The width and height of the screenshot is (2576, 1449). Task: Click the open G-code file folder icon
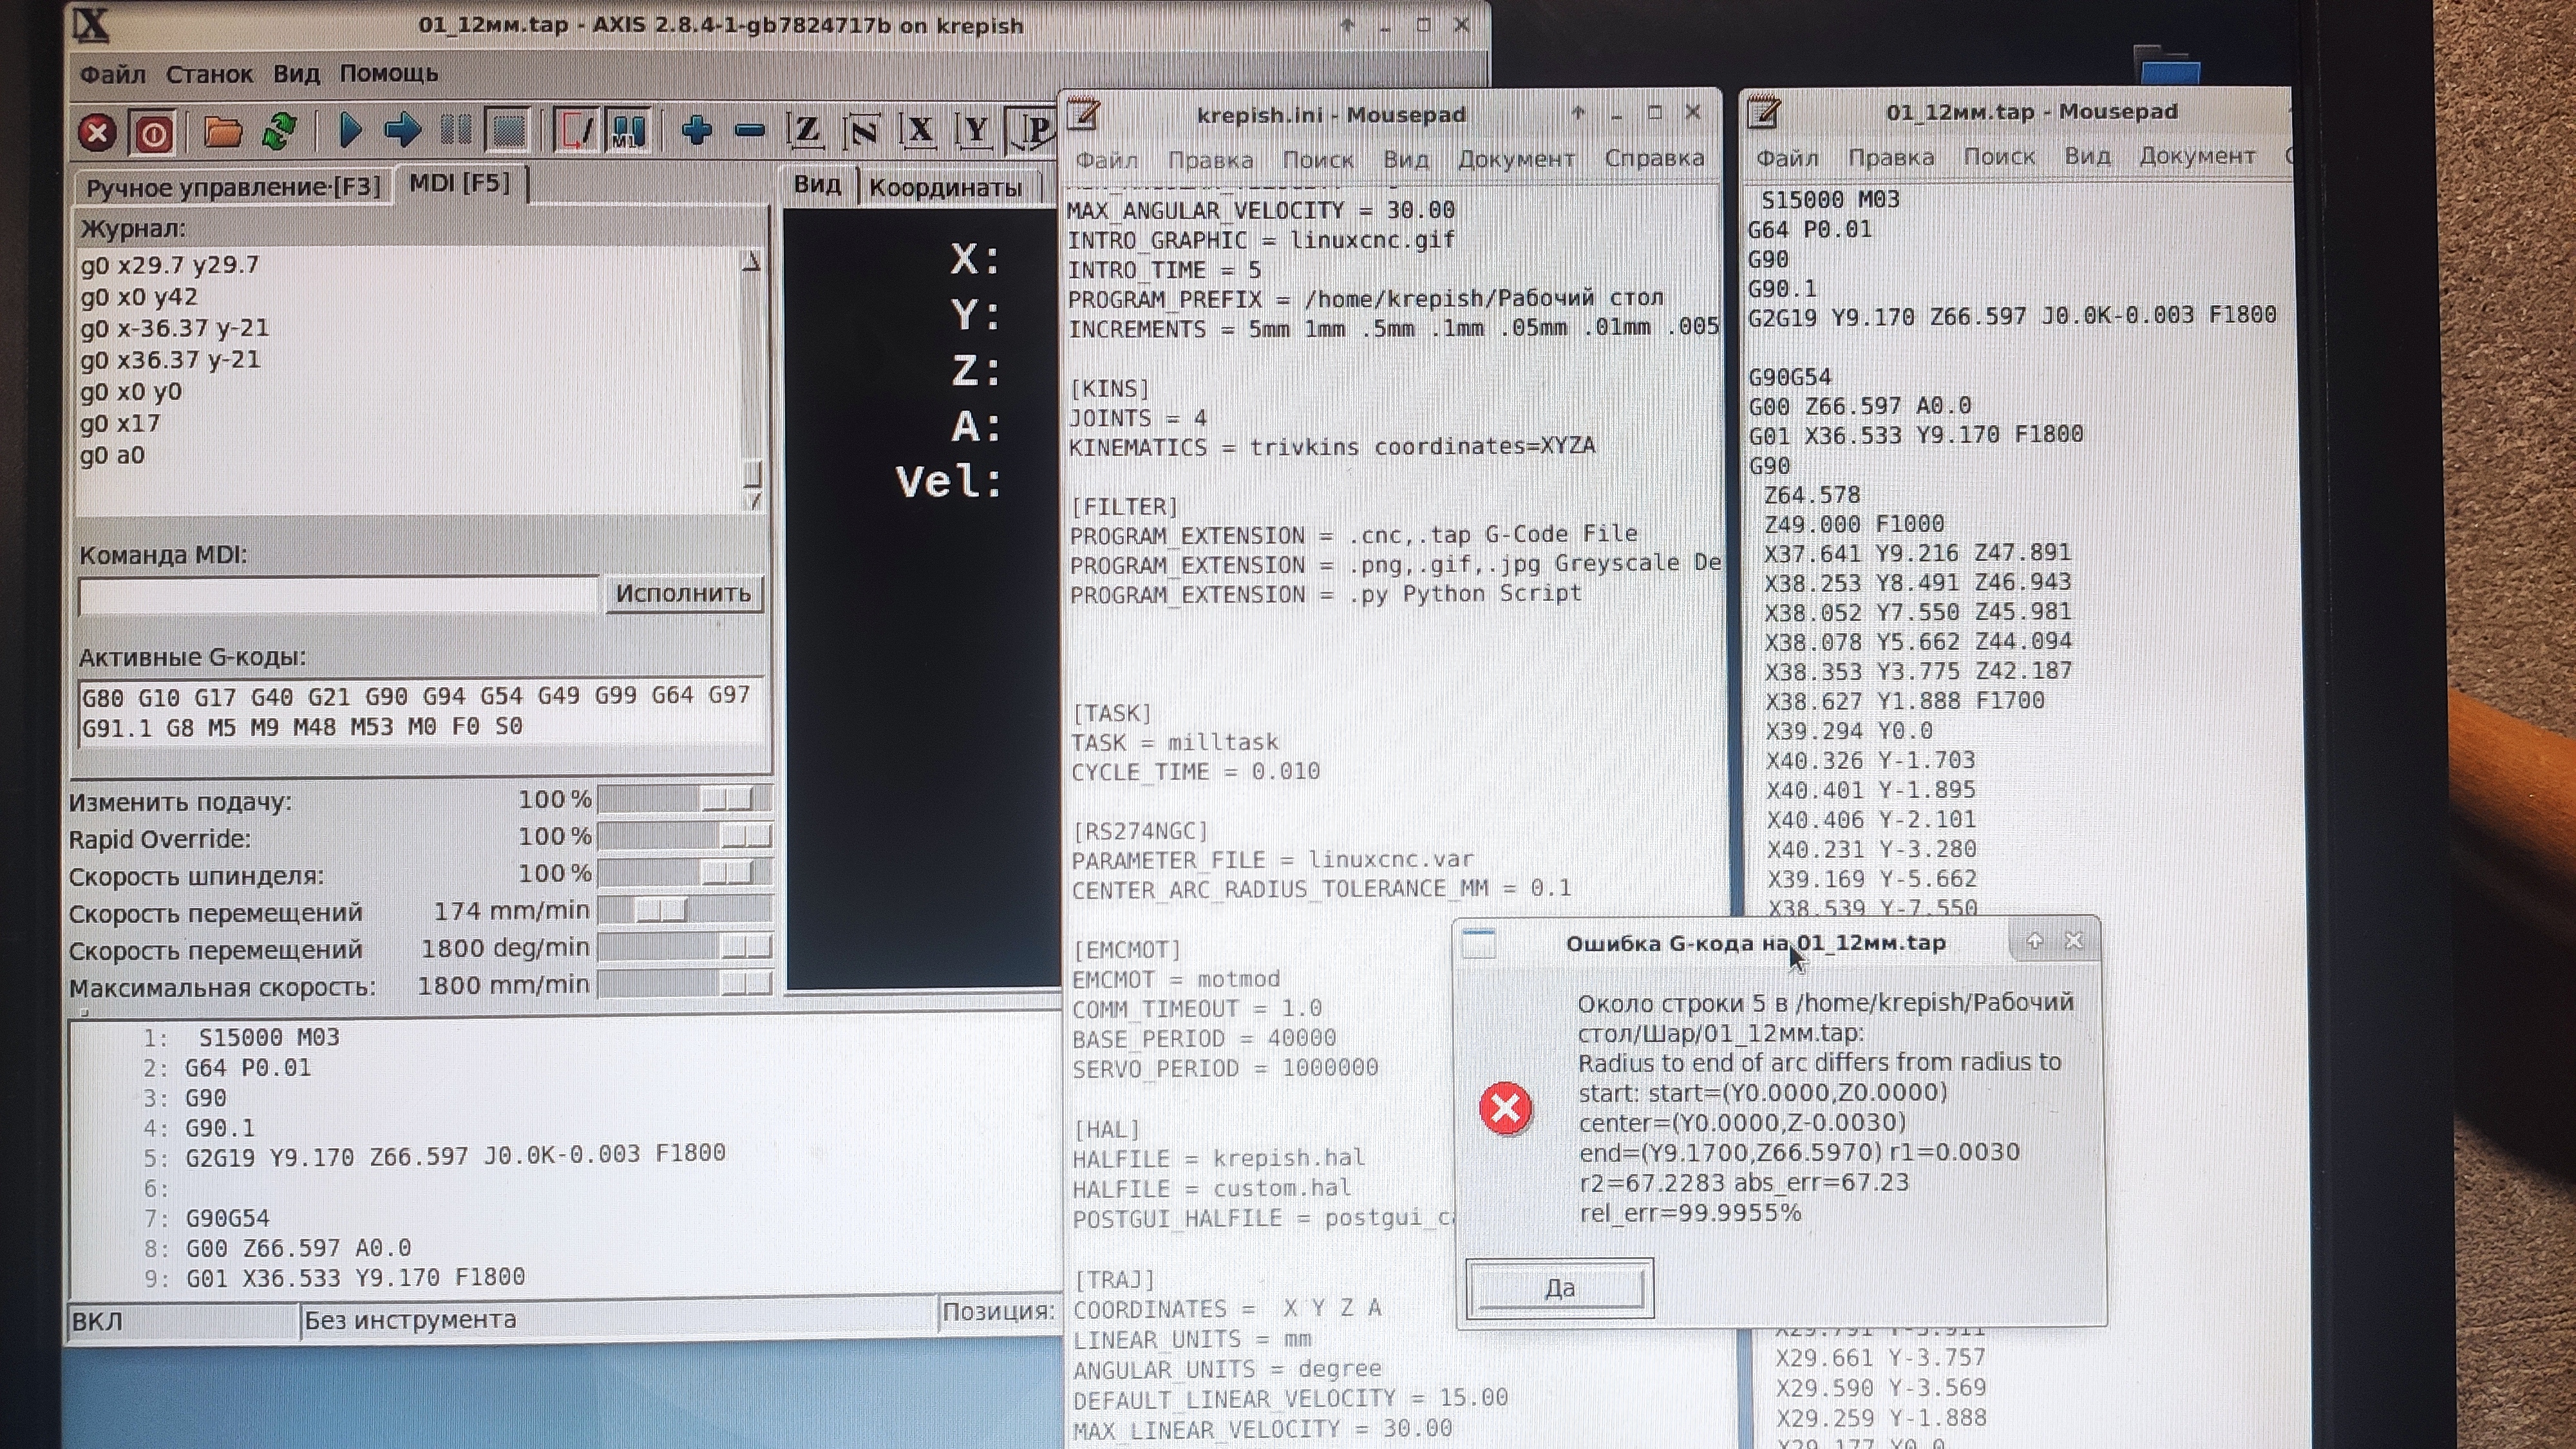point(223,131)
